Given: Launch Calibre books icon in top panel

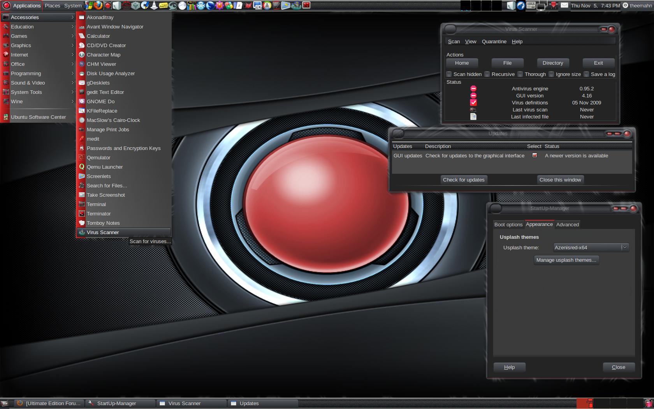Looking at the screenshot, I should pyautogui.click(x=191, y=5).
